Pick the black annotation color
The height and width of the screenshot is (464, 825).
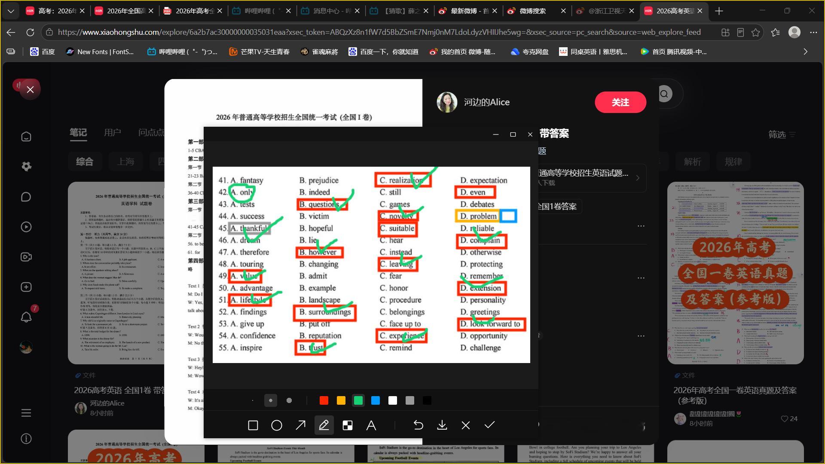pos(427,400)
